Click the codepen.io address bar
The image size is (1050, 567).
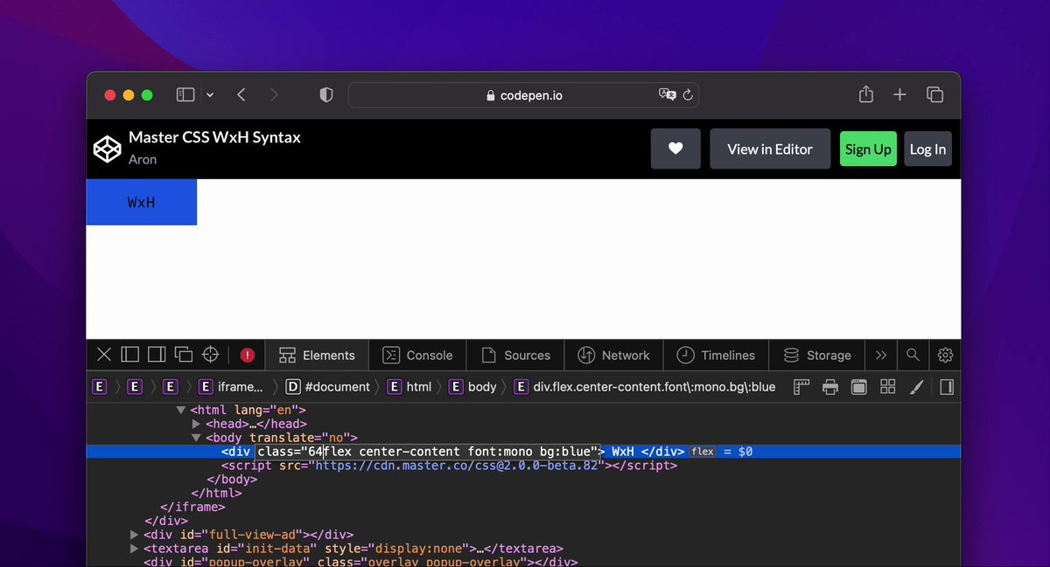point(523,95)
